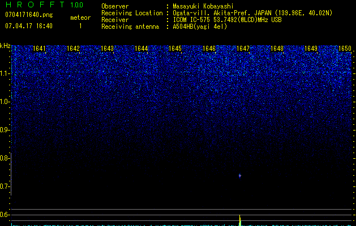Image resolution: width=356 pixels, height=226 pixels.
Task: Click the date stamp 07.04.17 16:40
Action: 29,26
